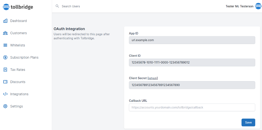Click the Tax Rates receipt icon
The height and width of the screenshot is (130, 262).
(5, 70)
